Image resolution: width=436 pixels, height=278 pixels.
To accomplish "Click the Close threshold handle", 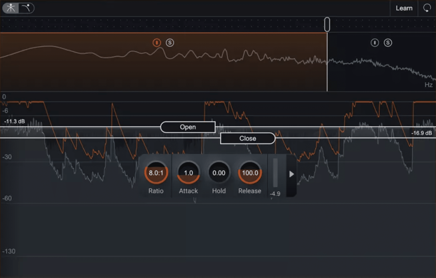I will (248, 138).
